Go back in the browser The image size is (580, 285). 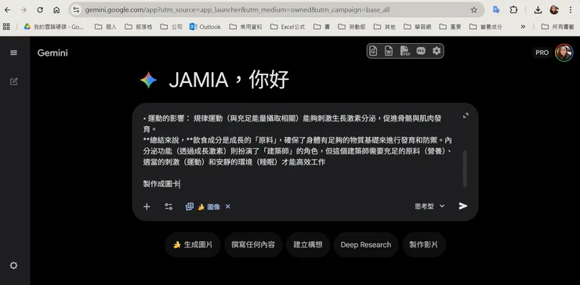(7, 10)
